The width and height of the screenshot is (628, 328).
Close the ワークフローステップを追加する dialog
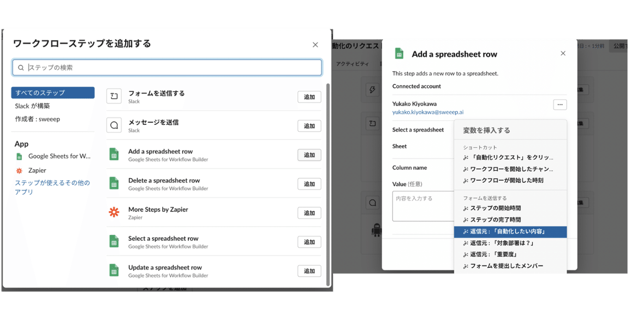[315, 45]
